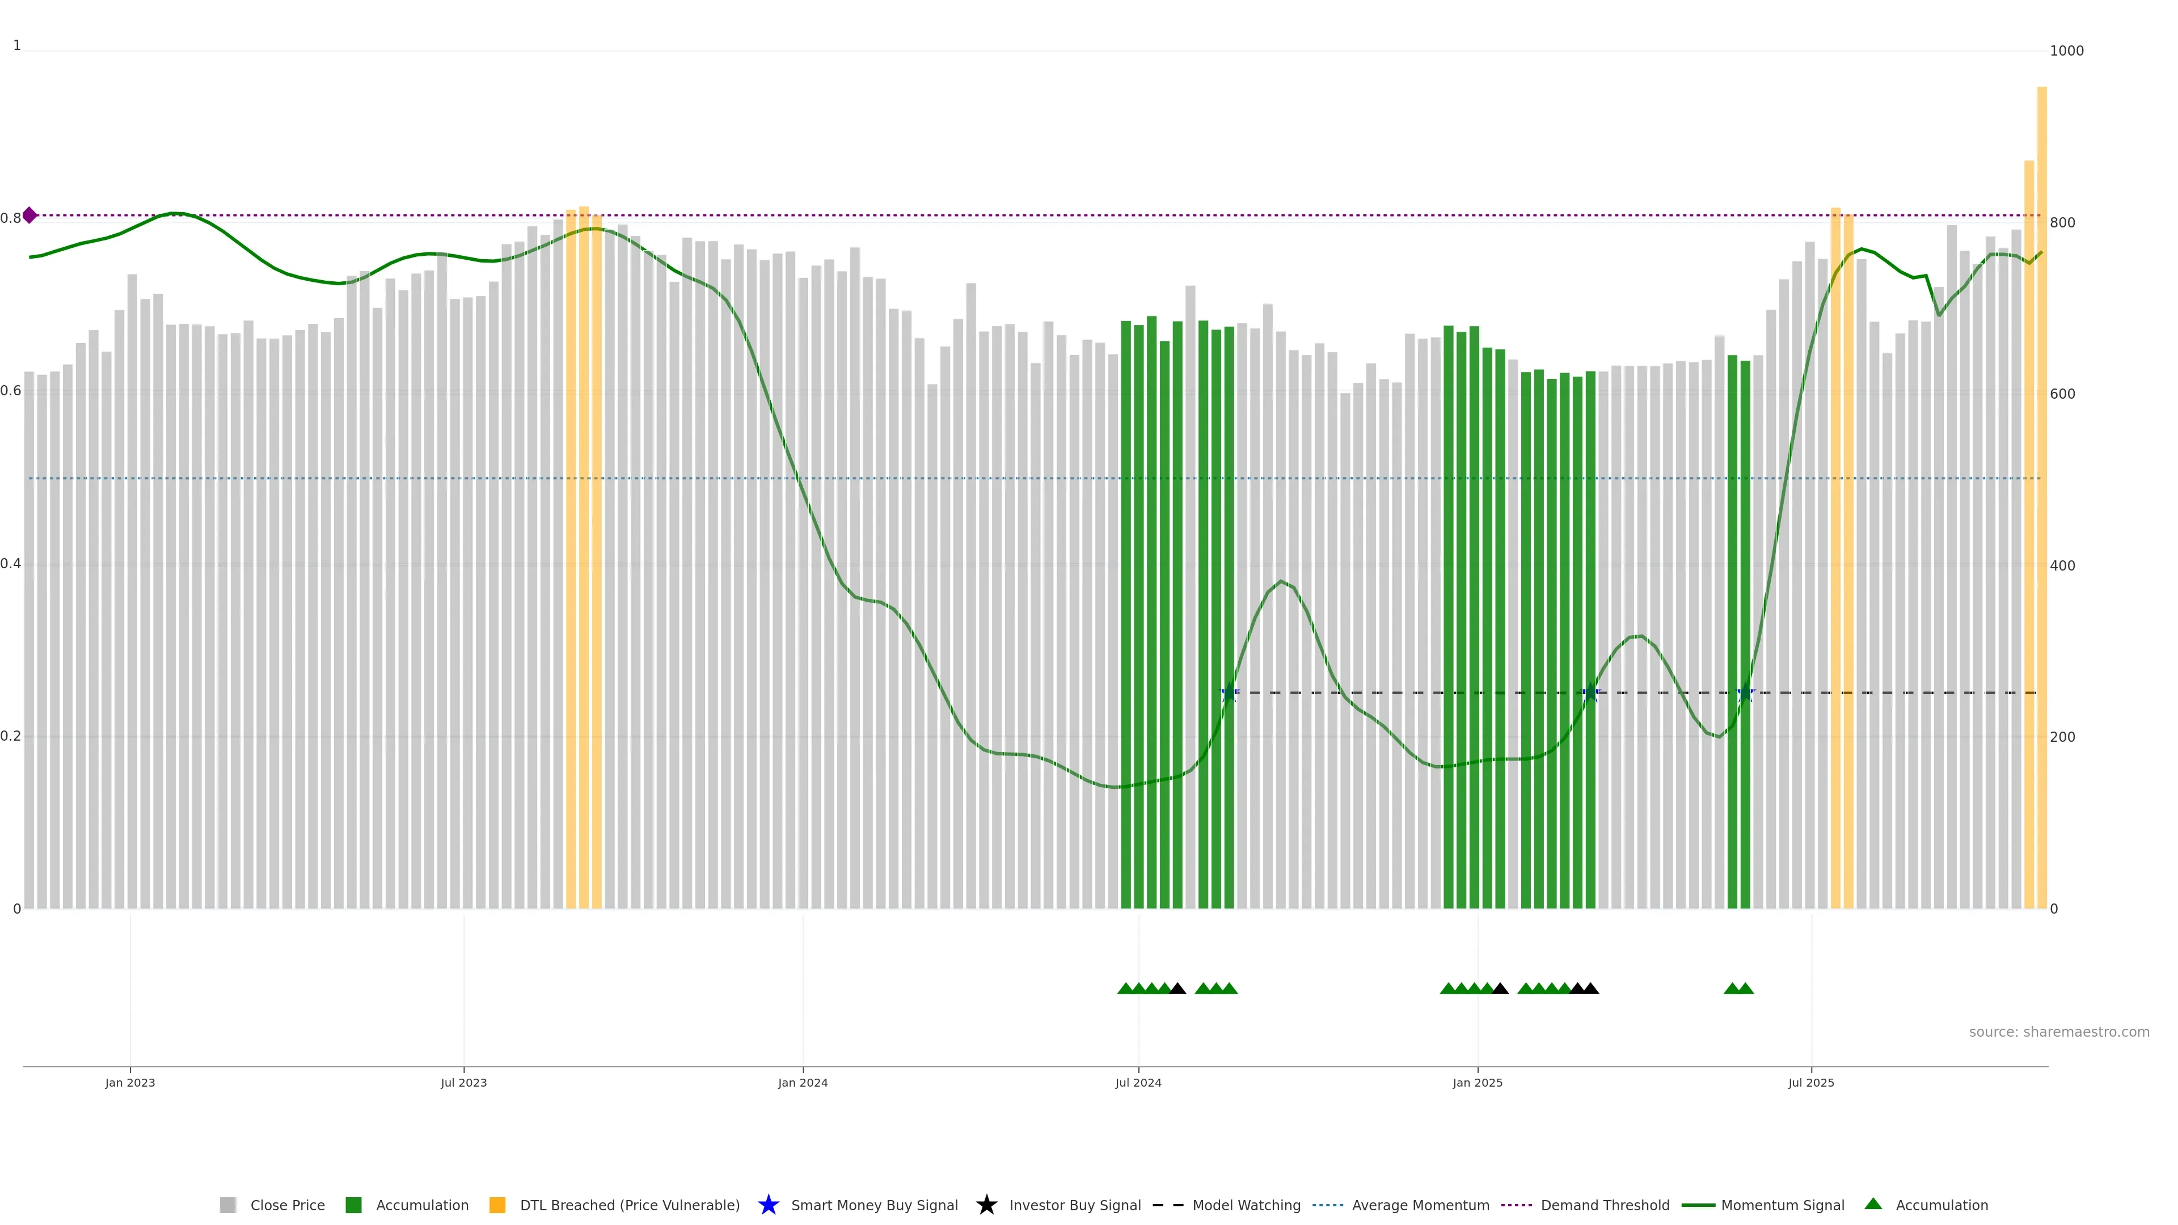Click the green triangle Accumulation legend icon

coord(1873,1204)
